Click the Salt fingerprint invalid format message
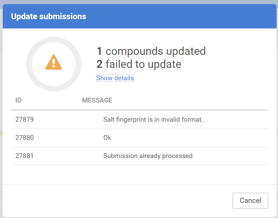 pos(153,120)
